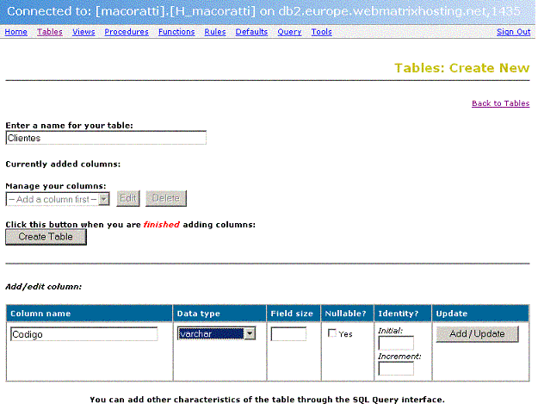Click the 'Enter a name for your table:' label
This screenshot has height=410, width=538.
click(70, 126)
